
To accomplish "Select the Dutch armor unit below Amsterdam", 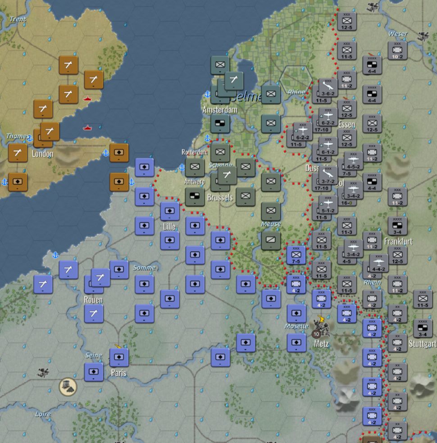I will point(220,124).
